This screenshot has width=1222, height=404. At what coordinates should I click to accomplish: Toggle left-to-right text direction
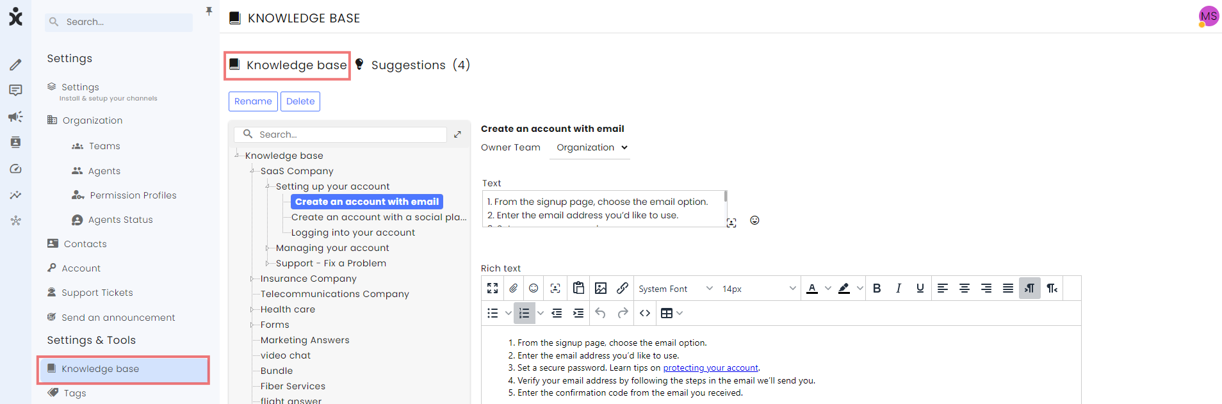(1030, 288)
